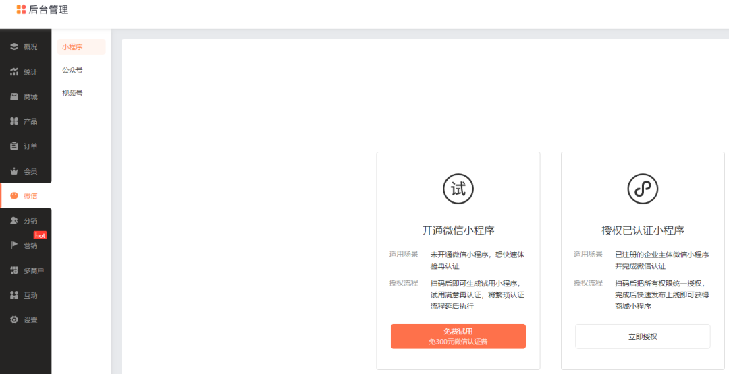Click text 已注册的企业主体微信小程序
This screenshot has width=729, height=374.
pos(662,255)
